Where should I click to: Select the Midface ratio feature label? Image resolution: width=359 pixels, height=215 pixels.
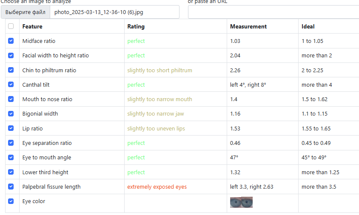(x=39, y=41)
